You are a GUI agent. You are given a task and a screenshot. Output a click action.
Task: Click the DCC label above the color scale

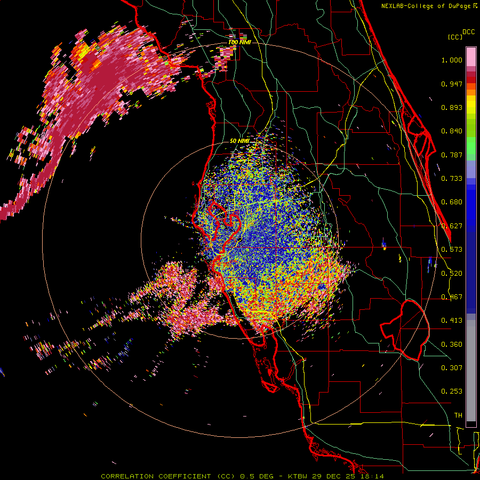468,32
